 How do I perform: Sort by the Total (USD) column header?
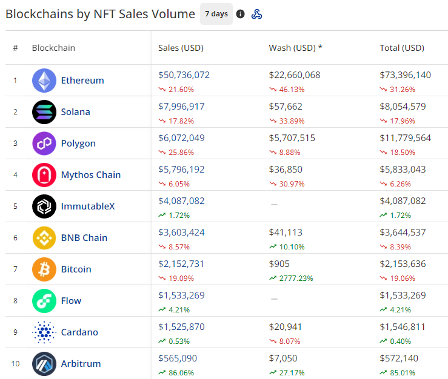tap(402, 48)
